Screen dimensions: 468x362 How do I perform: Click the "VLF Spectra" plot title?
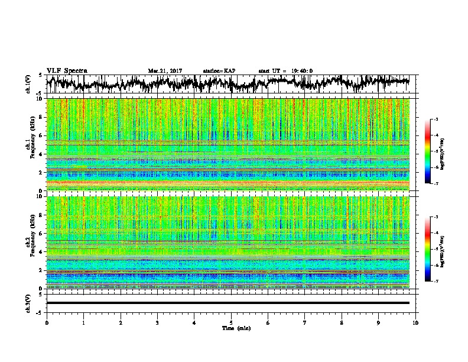click(x=67, y=71)
